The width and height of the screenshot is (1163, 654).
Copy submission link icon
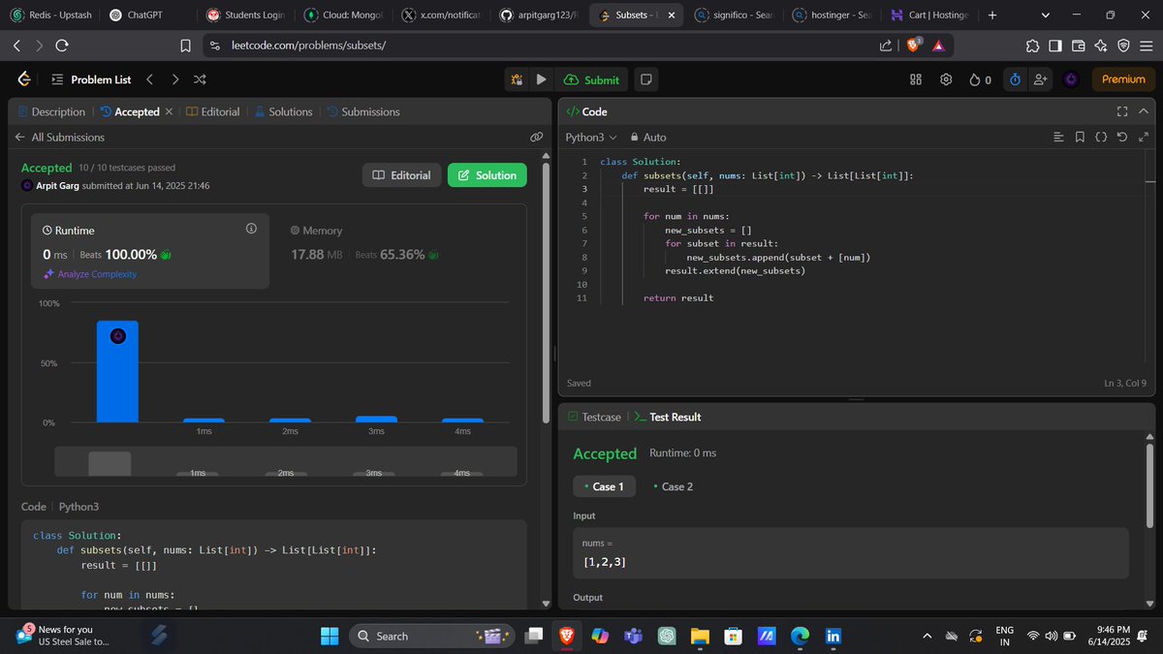[x=536, y=138]
